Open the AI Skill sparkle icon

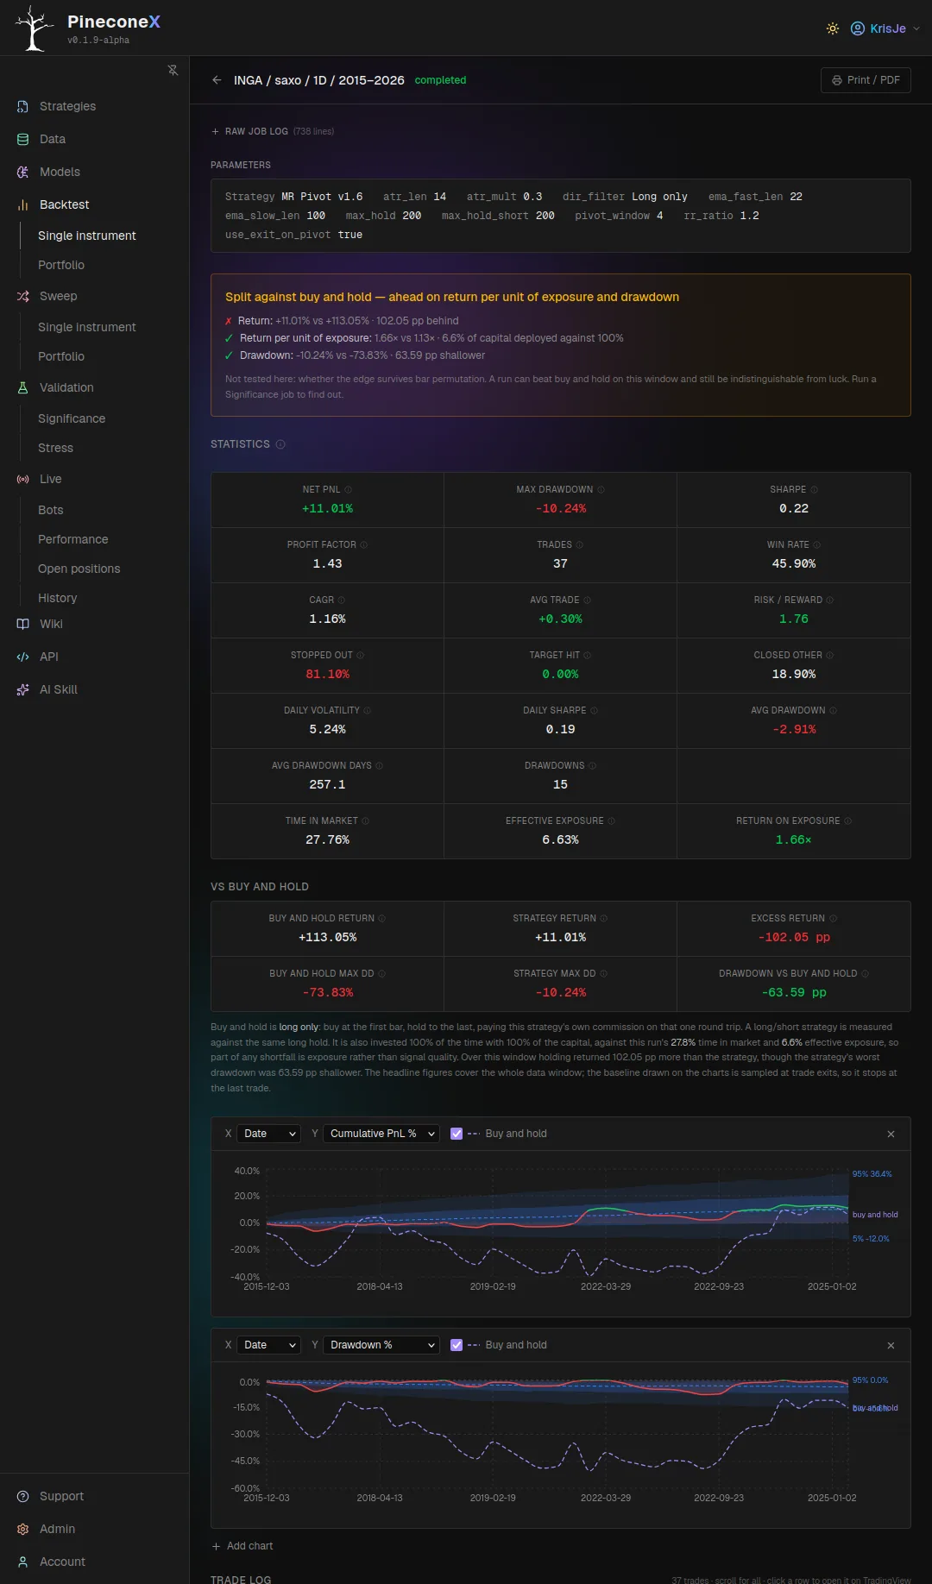(23, 689)
